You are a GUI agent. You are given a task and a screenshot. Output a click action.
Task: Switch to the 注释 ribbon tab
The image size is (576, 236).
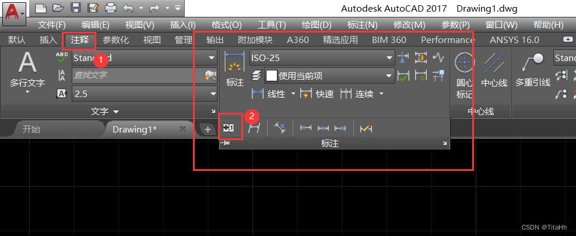point(79,40)
